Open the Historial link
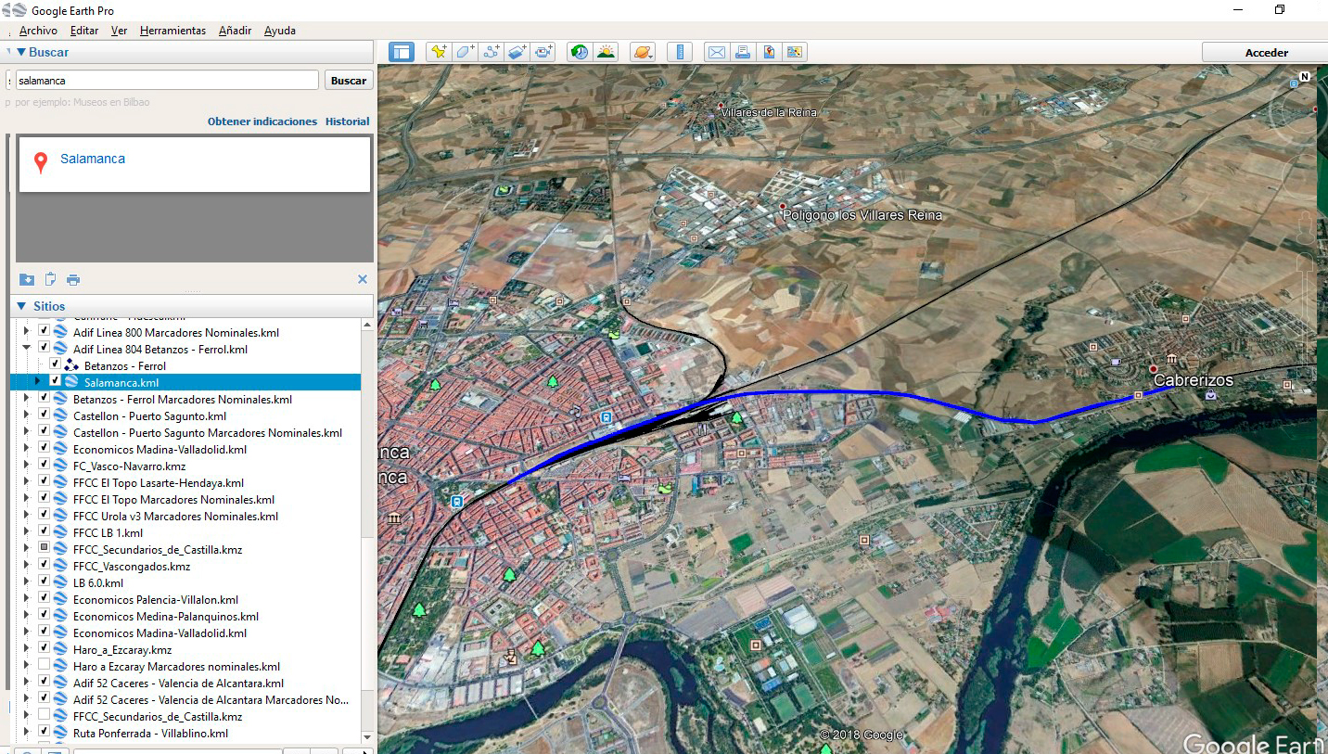1328x754 pixels. pos(347,121)
